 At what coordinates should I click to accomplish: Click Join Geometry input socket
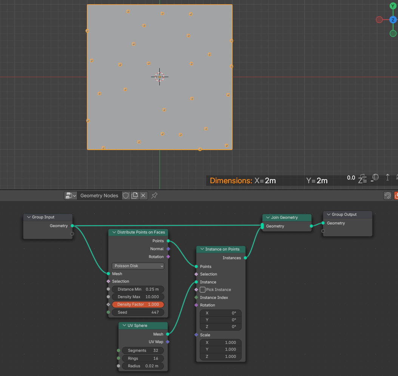coord(262,226)
